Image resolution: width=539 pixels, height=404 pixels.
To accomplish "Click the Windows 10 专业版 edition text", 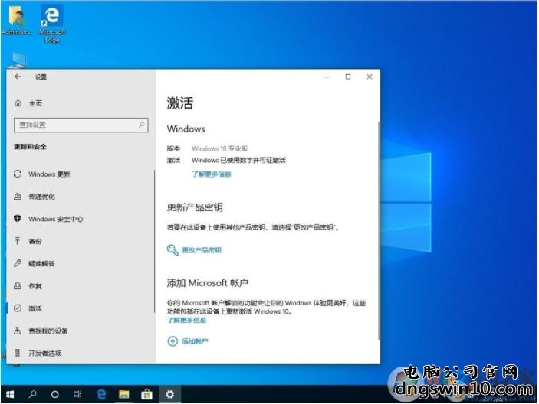I will click(x=219, y=148).
